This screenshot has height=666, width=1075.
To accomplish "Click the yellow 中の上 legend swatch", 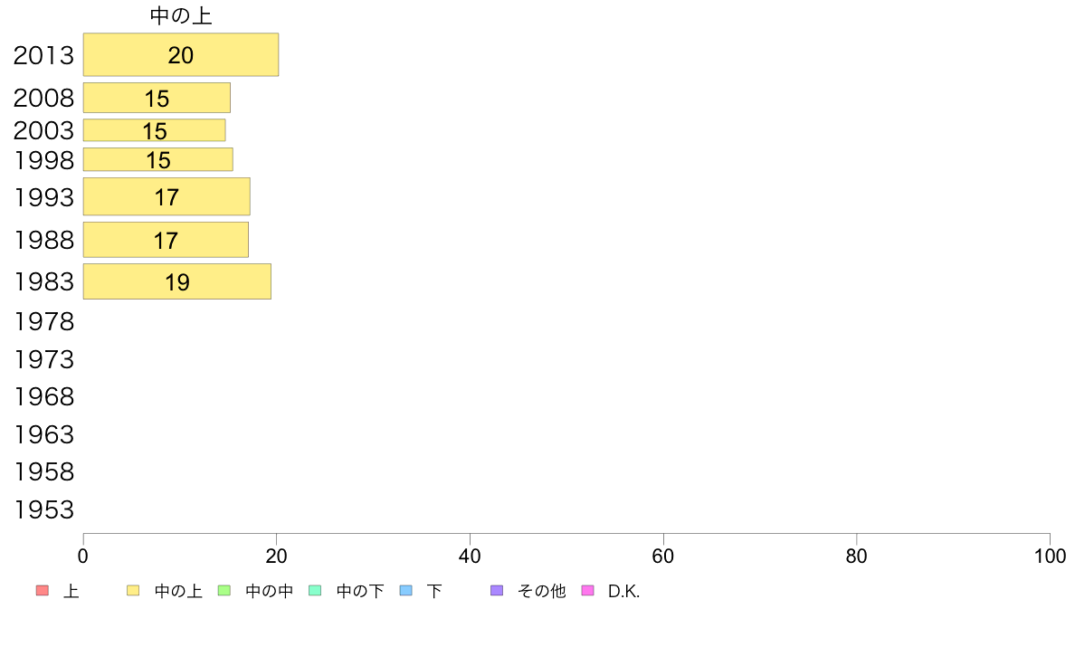I will 133,591.
